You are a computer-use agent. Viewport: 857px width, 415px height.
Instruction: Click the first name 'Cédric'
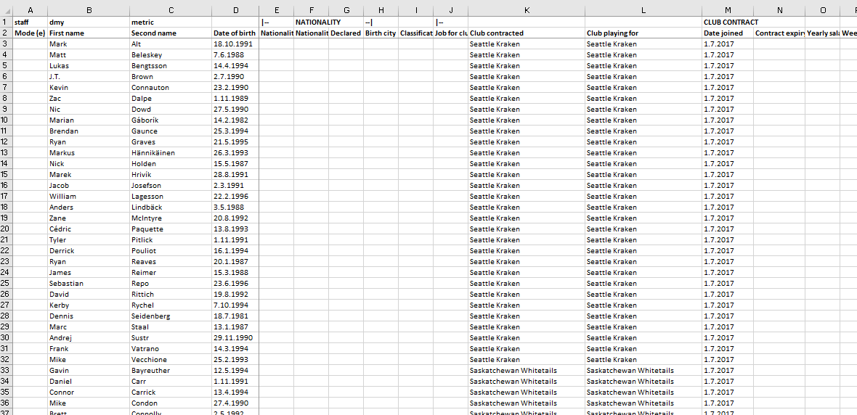coord(60,229)
